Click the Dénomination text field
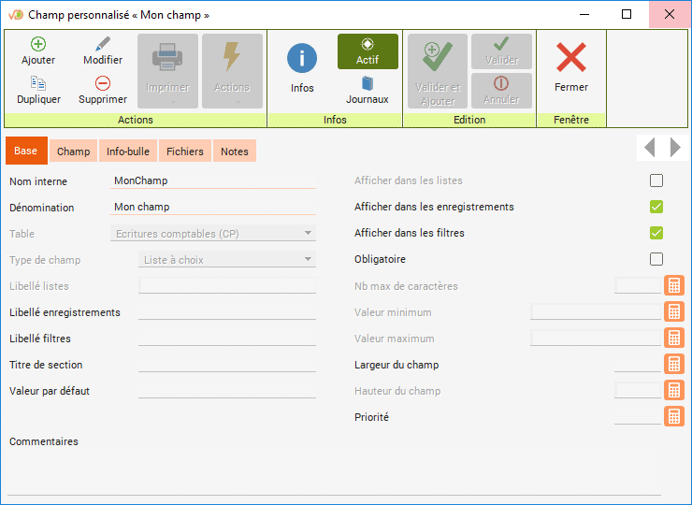The width and height of the screenshot is (692, 505). [212, 208]
